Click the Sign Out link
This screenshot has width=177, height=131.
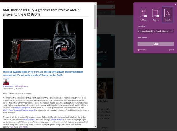coord(171,50)
